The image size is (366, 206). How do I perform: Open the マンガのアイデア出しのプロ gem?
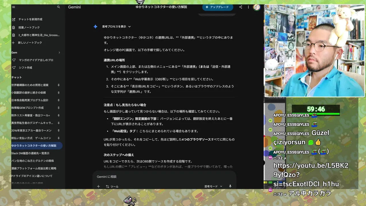pyautogui.click(x=36, y=60)
